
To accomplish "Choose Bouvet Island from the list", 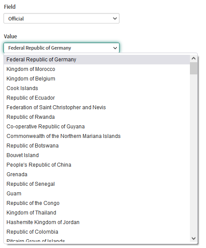I will (x=97, y=155).
